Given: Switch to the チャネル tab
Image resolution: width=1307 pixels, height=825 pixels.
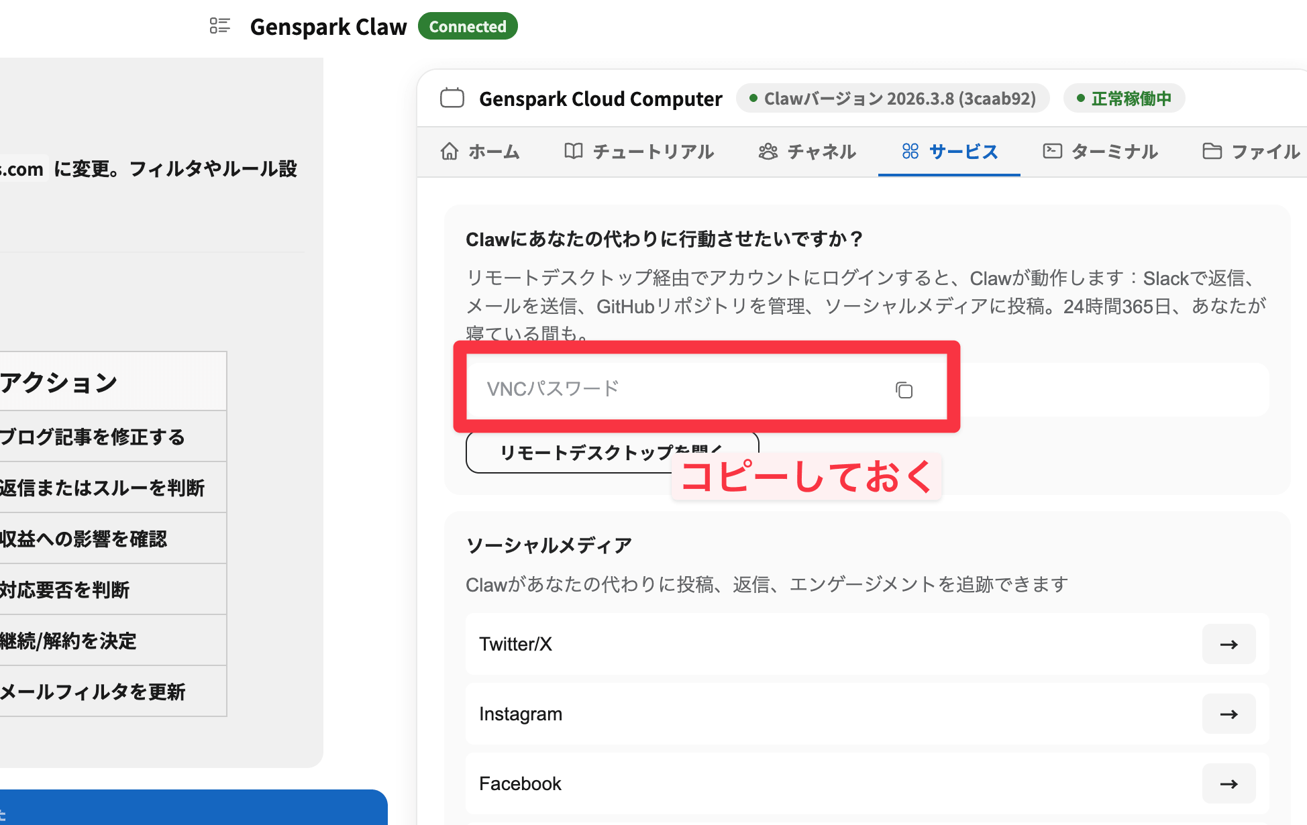Looking at the screenshot, I should (x=807, y=152).
